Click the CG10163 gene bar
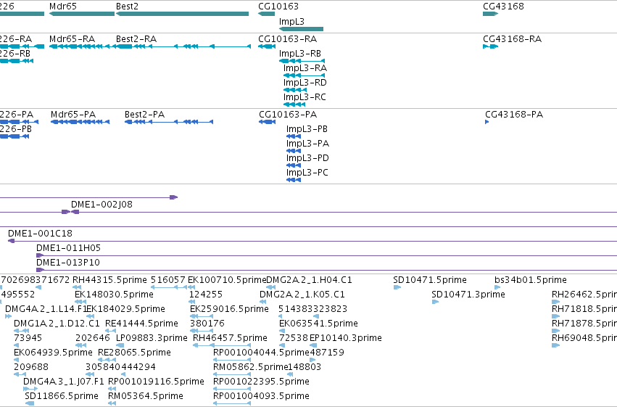This screenshot has height=407, width=617. tap(266, 14)
